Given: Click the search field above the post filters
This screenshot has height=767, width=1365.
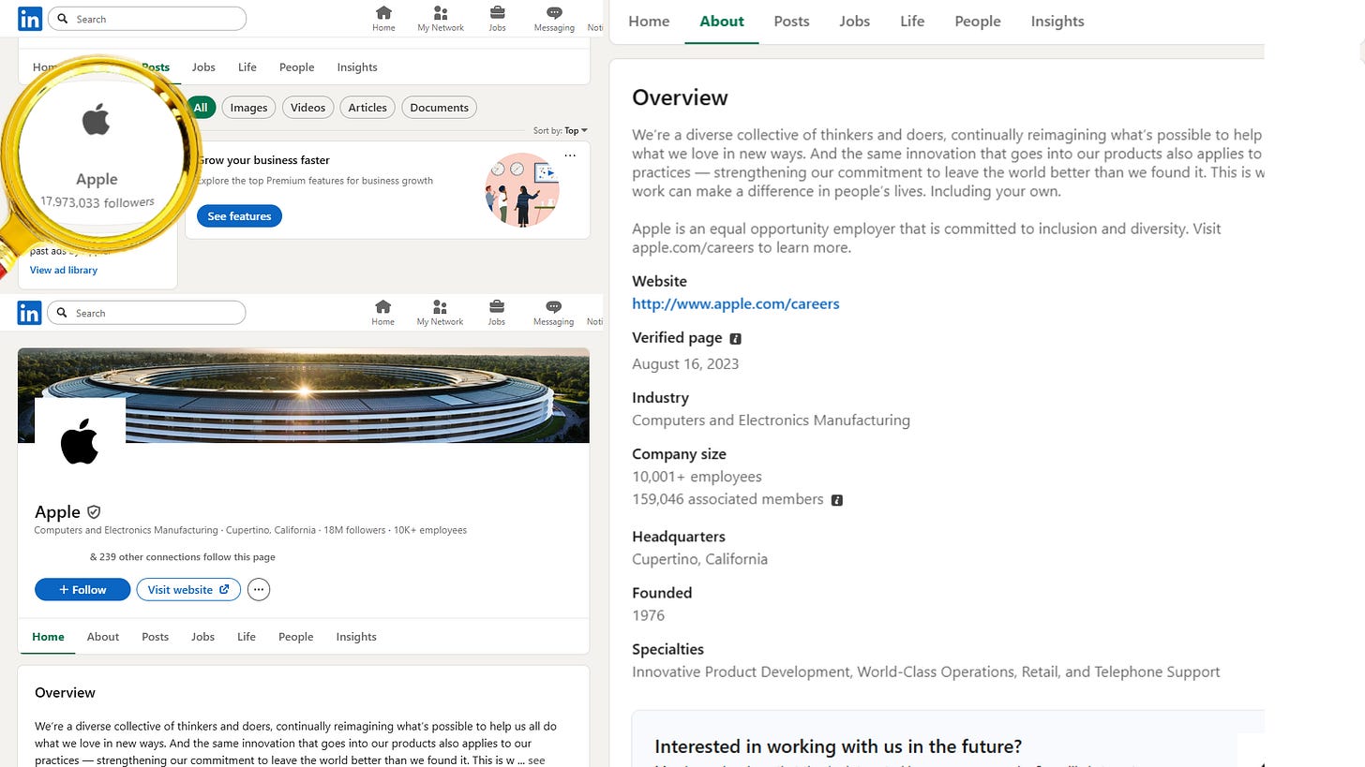Looking at the screenshot, I should point(147,19).
